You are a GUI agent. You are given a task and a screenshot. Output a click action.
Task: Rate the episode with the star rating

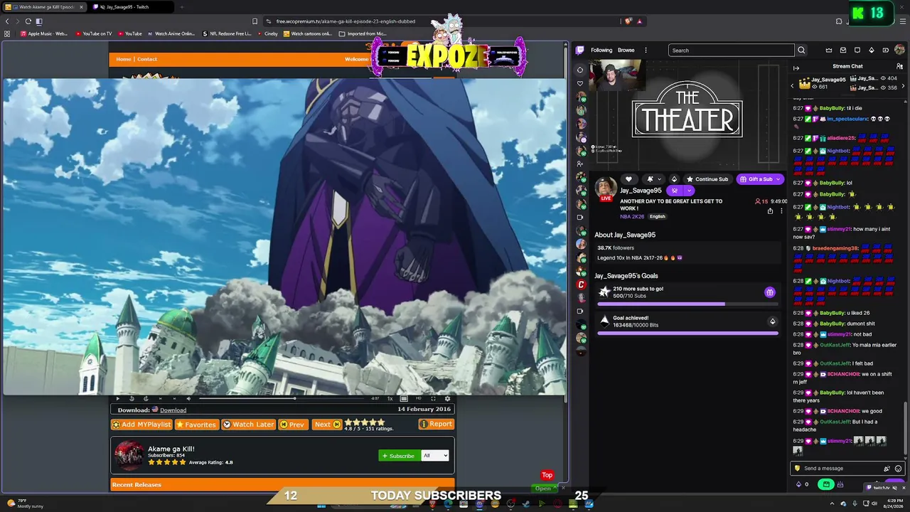click(365, 422)
